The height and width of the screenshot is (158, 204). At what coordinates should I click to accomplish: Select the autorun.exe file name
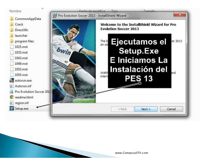click(23, 81)
